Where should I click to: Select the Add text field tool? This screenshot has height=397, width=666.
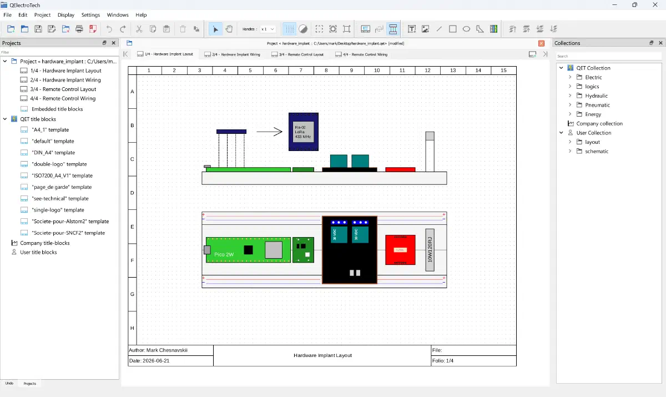pyautogui.click(x=412, y=29)
